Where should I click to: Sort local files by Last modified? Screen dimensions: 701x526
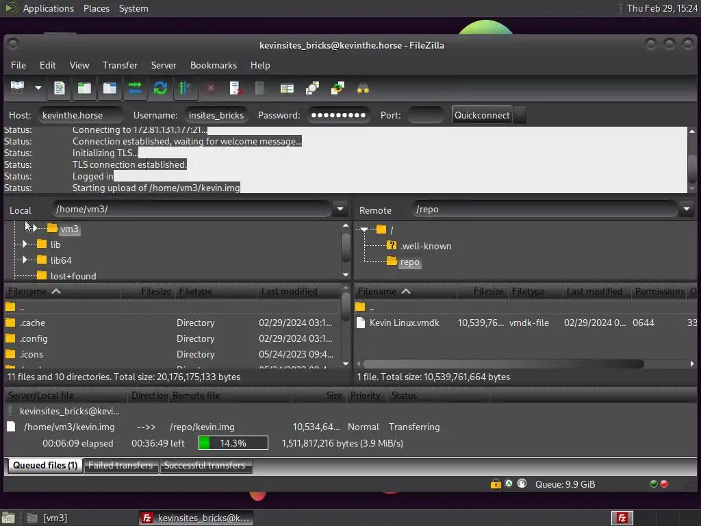coord(298,292)
